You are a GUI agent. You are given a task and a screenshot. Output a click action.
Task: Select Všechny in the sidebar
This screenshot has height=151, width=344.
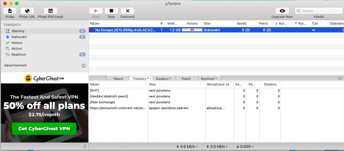coord(45,31)
